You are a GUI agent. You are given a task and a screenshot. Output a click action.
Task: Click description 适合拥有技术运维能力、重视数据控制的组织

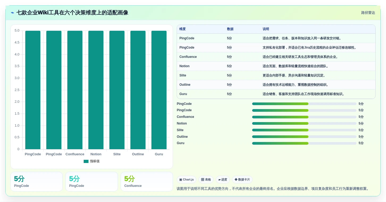point(295,85)
